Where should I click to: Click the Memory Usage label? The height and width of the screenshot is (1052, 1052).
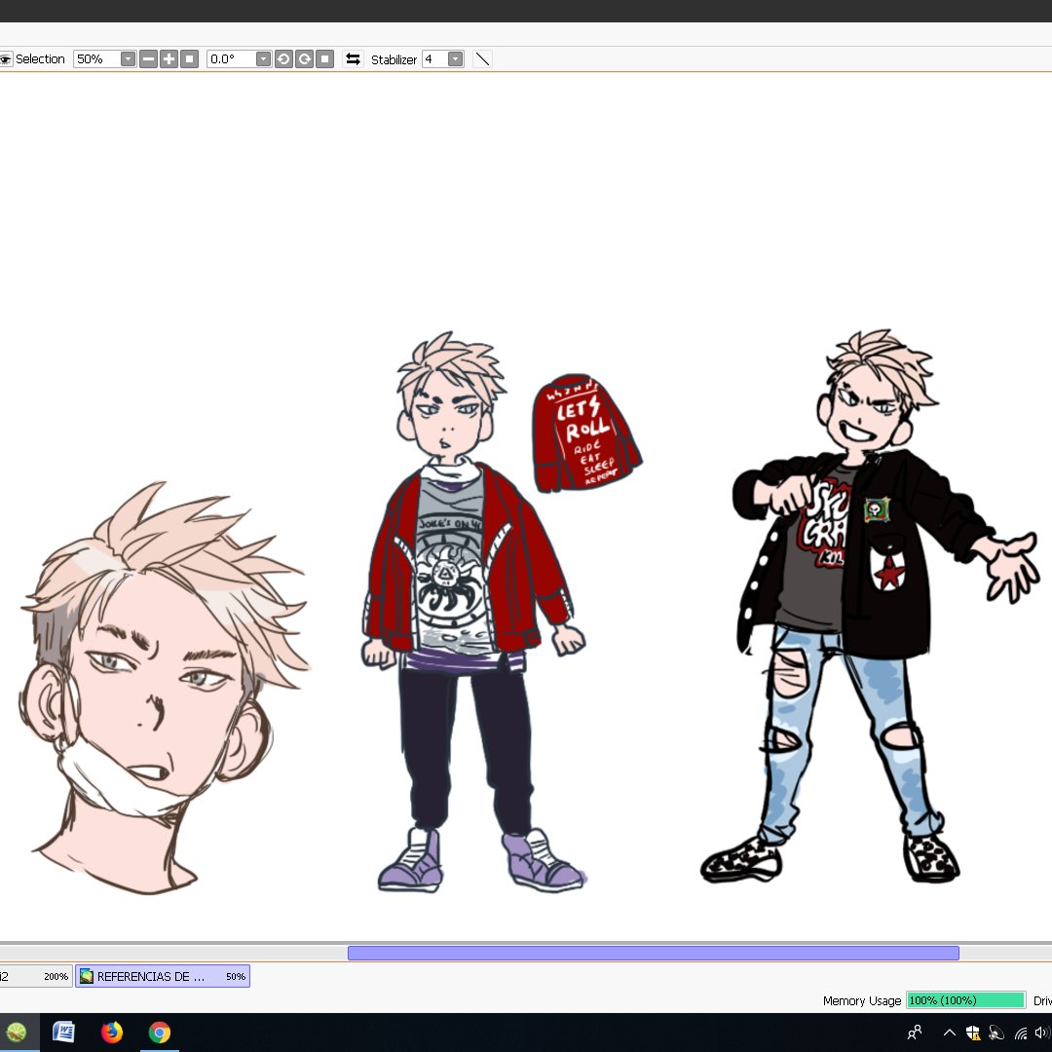pyautogui.click(x=861, y=1000)
